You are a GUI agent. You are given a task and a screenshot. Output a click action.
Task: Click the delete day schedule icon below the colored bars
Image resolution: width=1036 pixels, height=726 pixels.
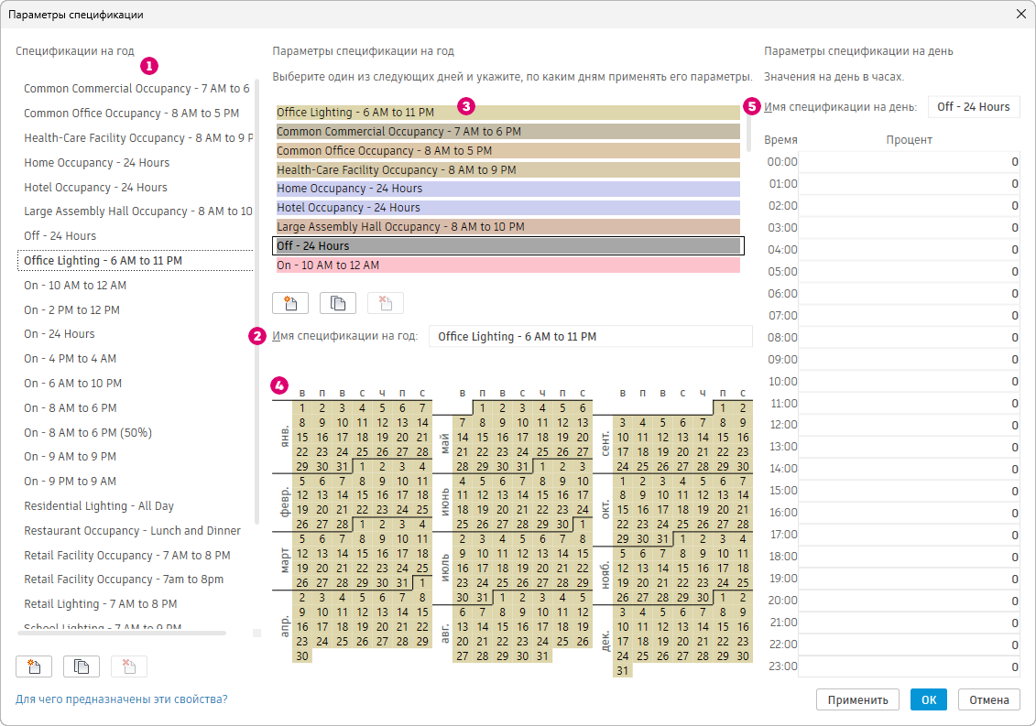point(386,303)
